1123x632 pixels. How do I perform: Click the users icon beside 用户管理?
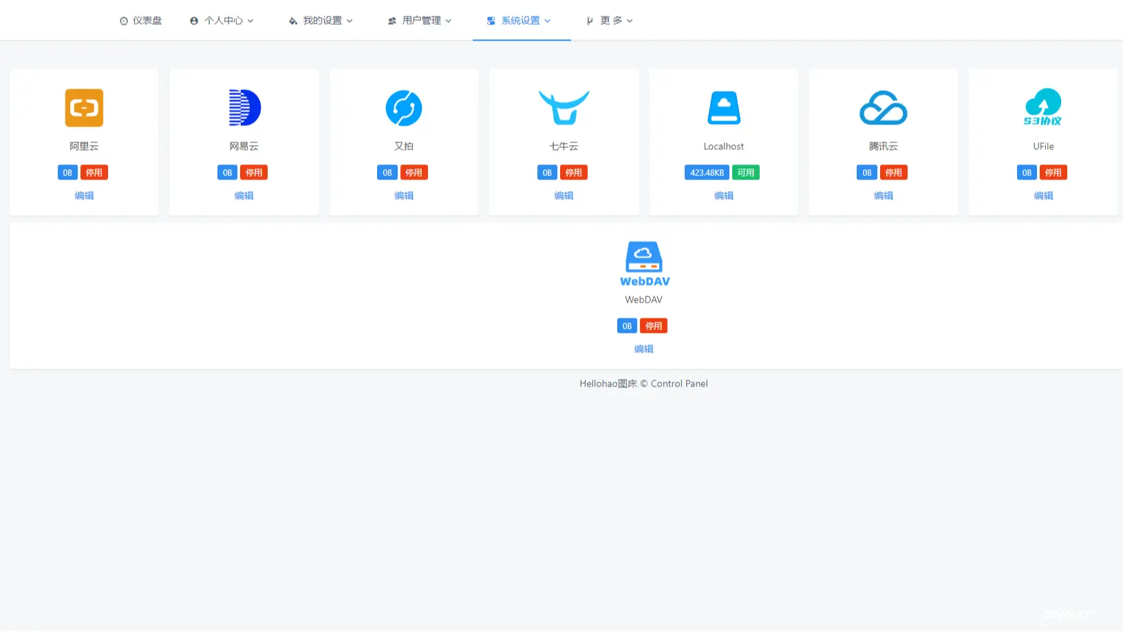(392, 21)
